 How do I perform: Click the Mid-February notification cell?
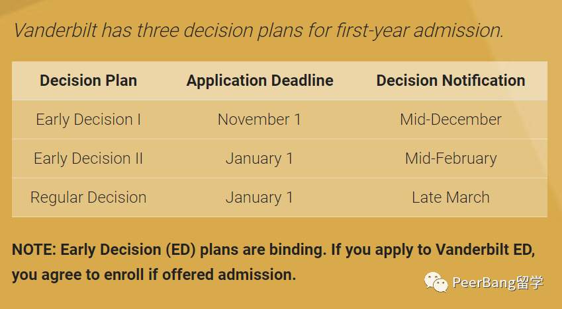(x=451, y=158)
